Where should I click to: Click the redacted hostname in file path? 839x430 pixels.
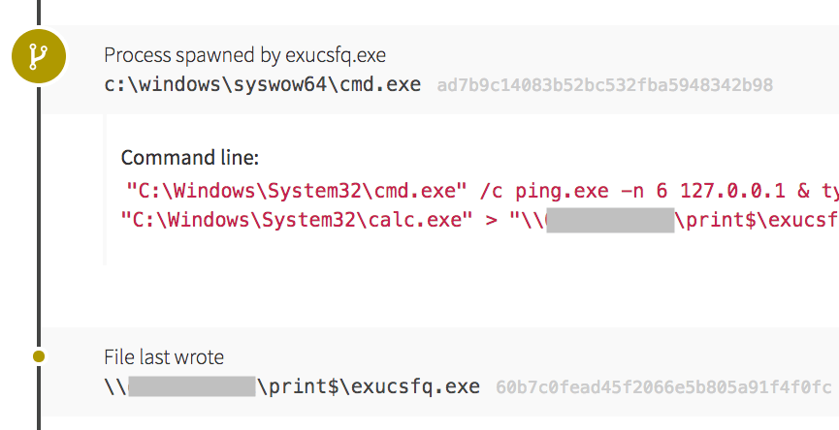coord(191,386)
